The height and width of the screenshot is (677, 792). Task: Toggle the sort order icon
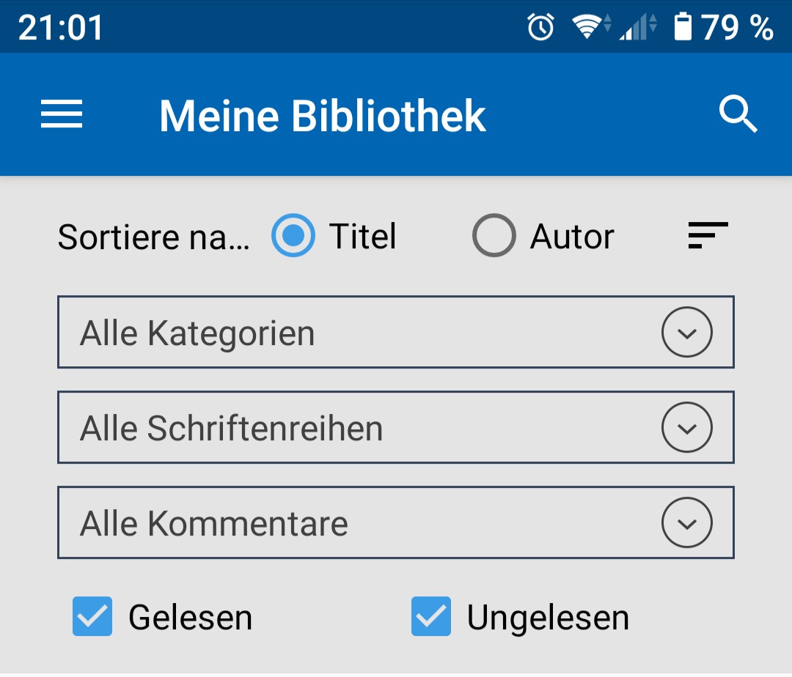click(708, 236)
